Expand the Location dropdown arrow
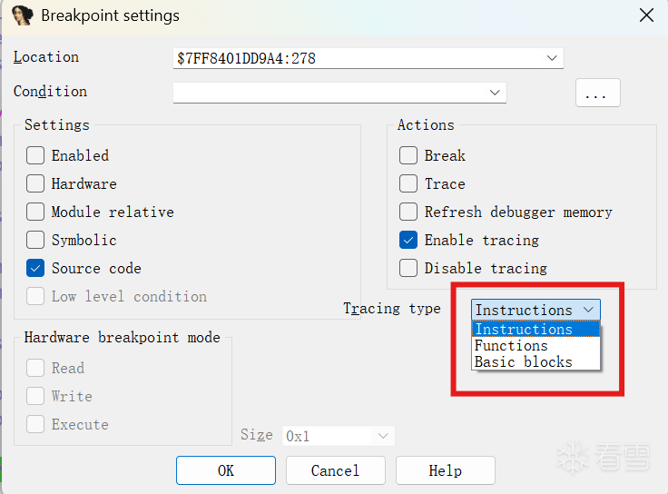This screenshot has height=494, width=668. (x=552, y=58)
